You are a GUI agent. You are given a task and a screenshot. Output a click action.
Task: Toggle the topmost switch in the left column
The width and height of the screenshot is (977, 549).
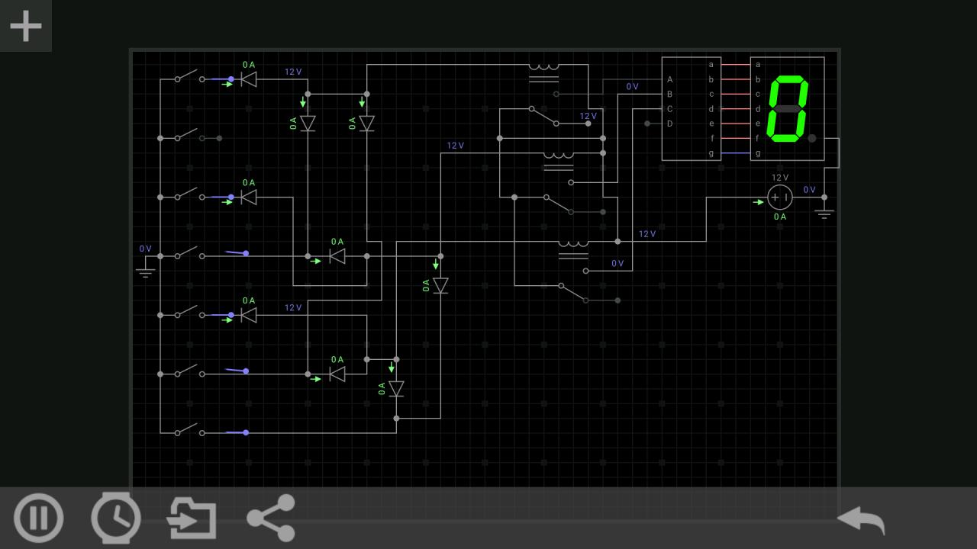coord(189,77)
